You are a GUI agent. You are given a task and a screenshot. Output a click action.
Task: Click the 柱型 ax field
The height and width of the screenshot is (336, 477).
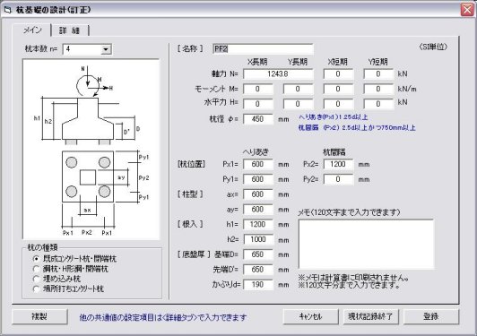(257, 194)
